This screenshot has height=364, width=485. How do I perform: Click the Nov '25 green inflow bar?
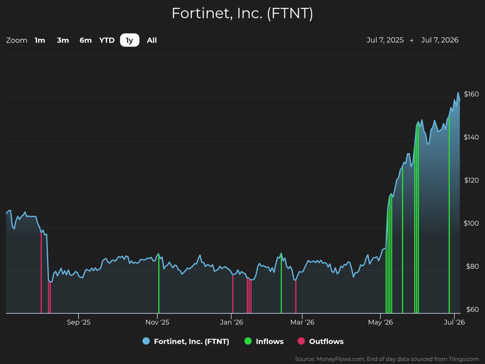159,284
